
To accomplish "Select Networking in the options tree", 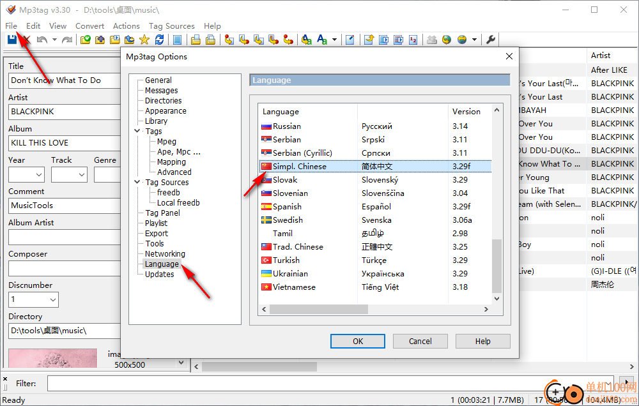I will [165, 253].
